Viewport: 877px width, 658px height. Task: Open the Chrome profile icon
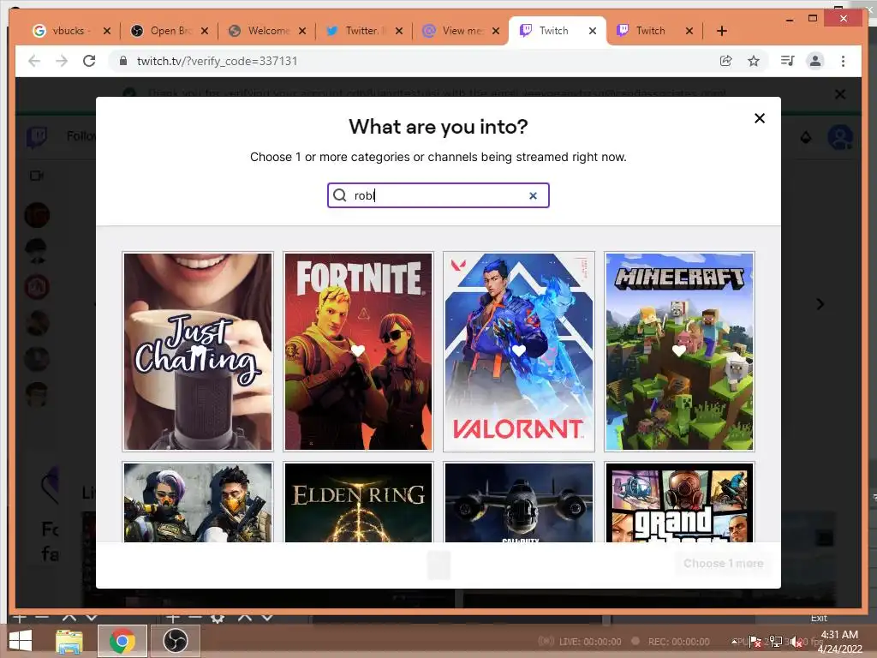(815, 61)
